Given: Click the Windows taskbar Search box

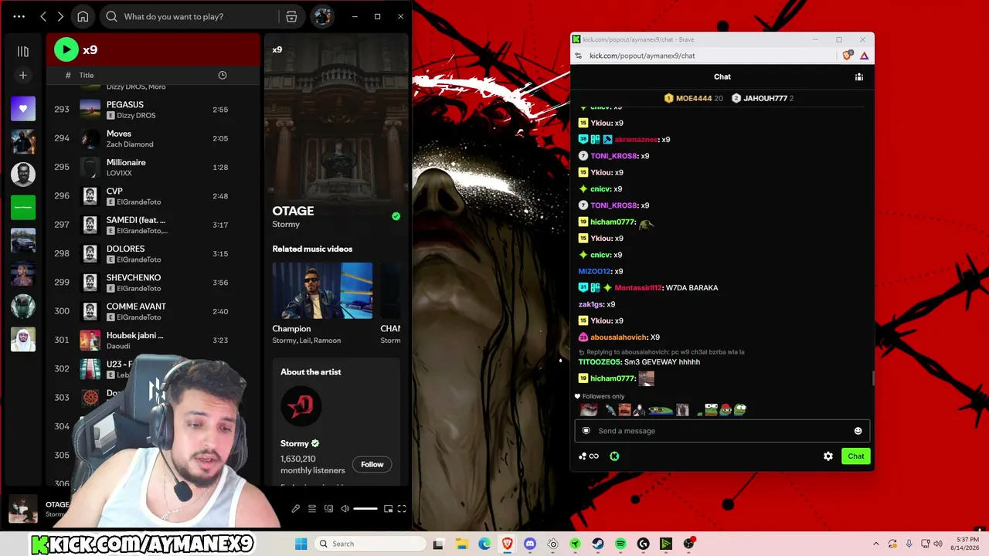Looking at the screenshot, I should [369, 544].
